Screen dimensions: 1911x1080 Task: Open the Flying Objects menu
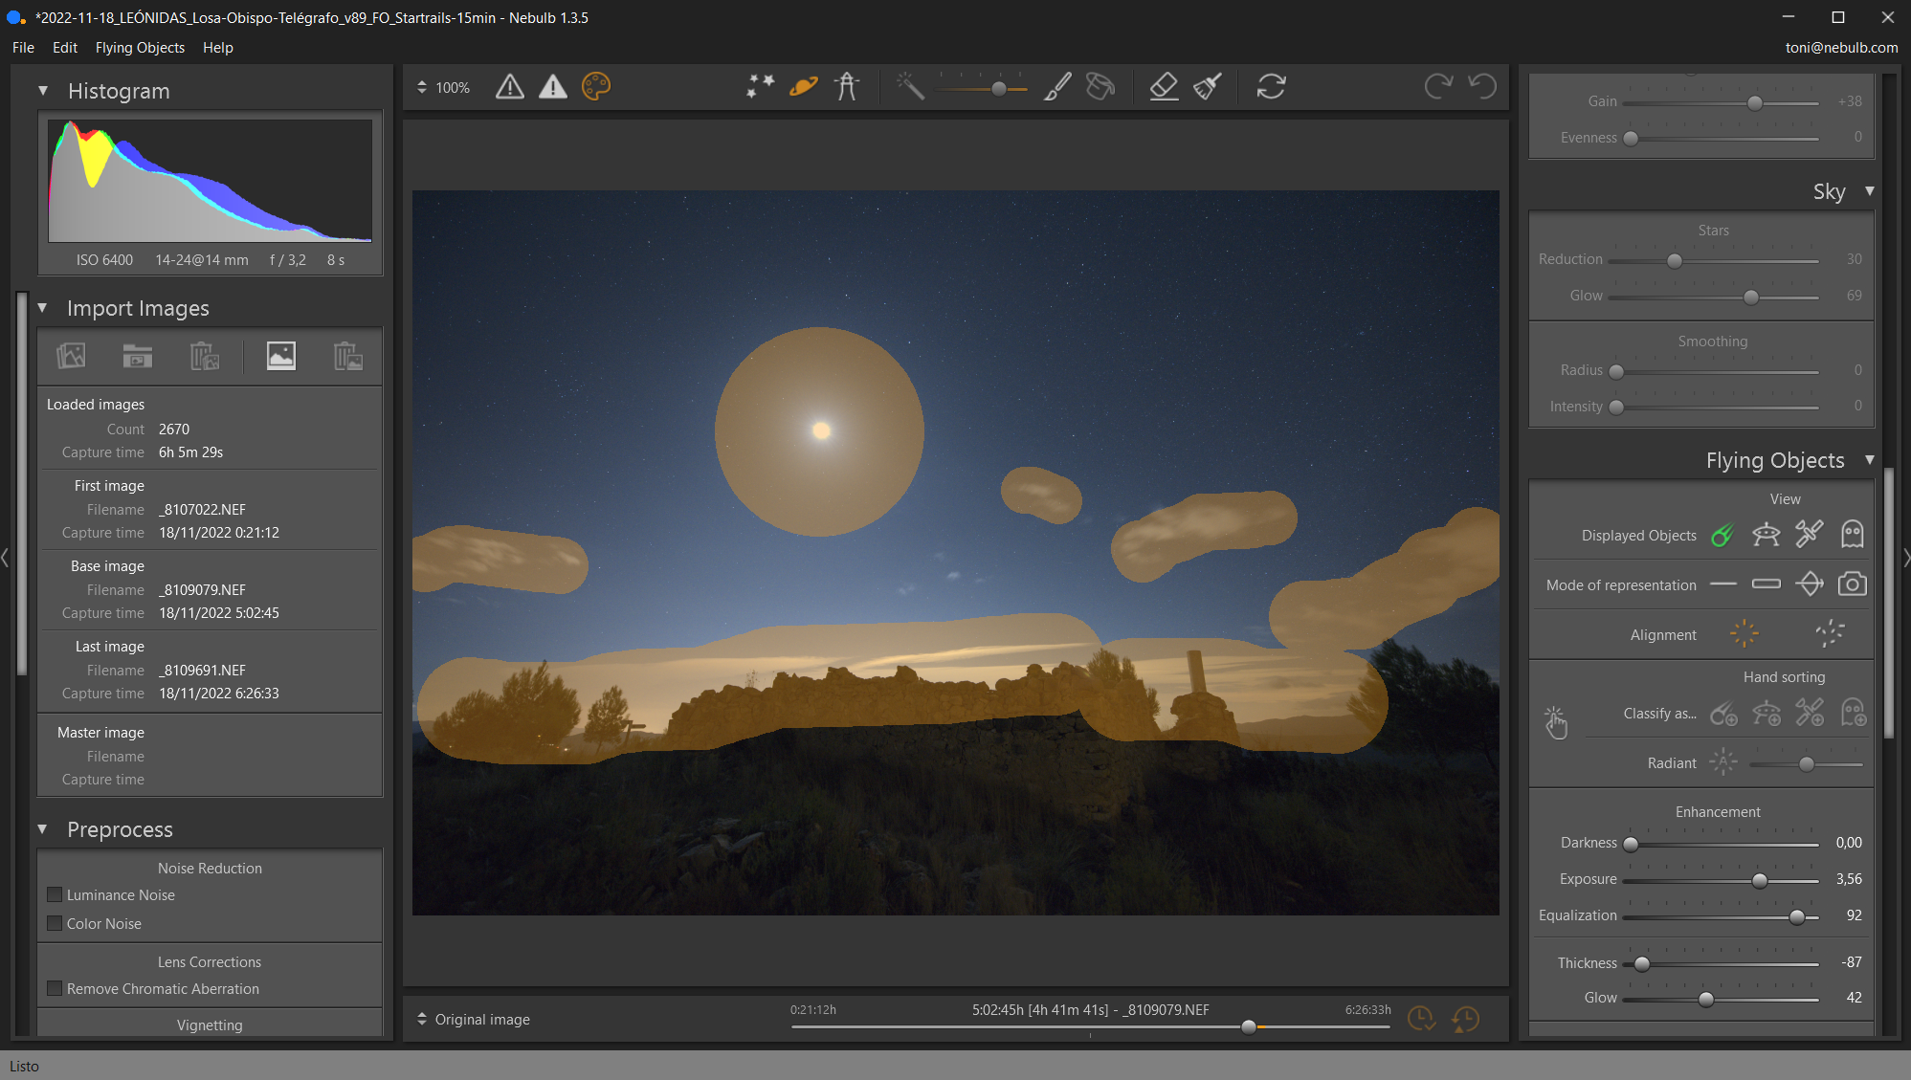point(140,47)
